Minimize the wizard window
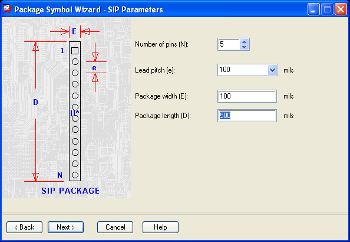350x242 pixels. coord(313,9)
